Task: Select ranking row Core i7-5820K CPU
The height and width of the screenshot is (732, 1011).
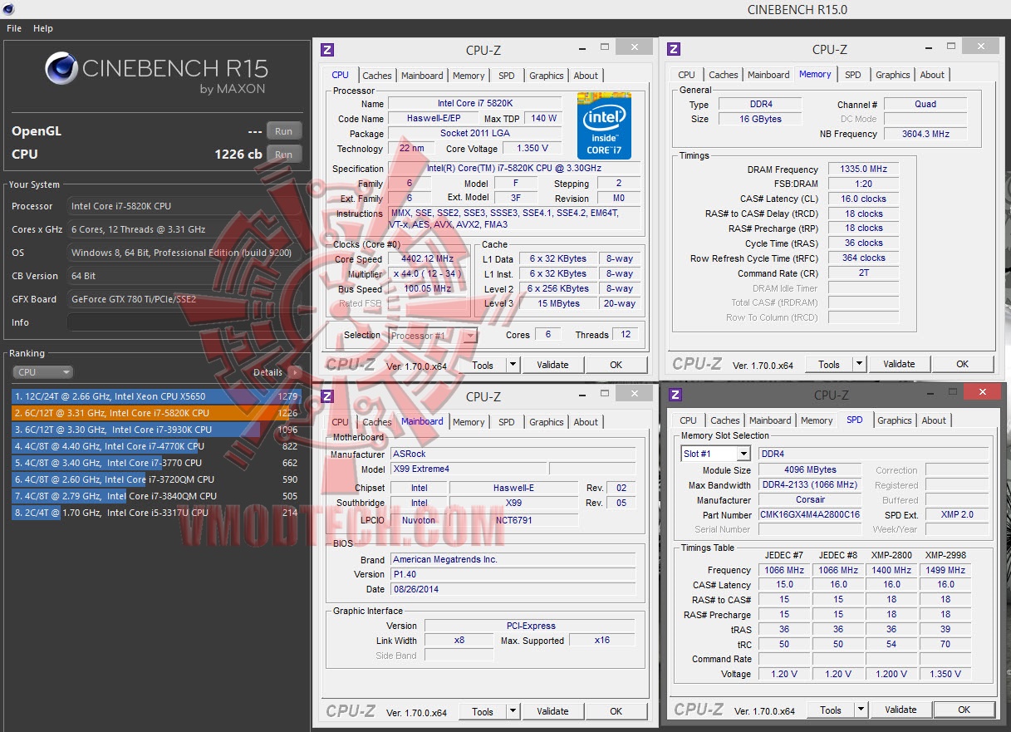Action: point(156,413)
